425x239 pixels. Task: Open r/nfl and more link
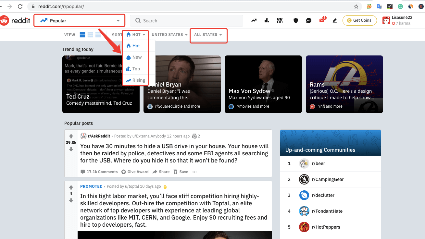coord(330,106)
